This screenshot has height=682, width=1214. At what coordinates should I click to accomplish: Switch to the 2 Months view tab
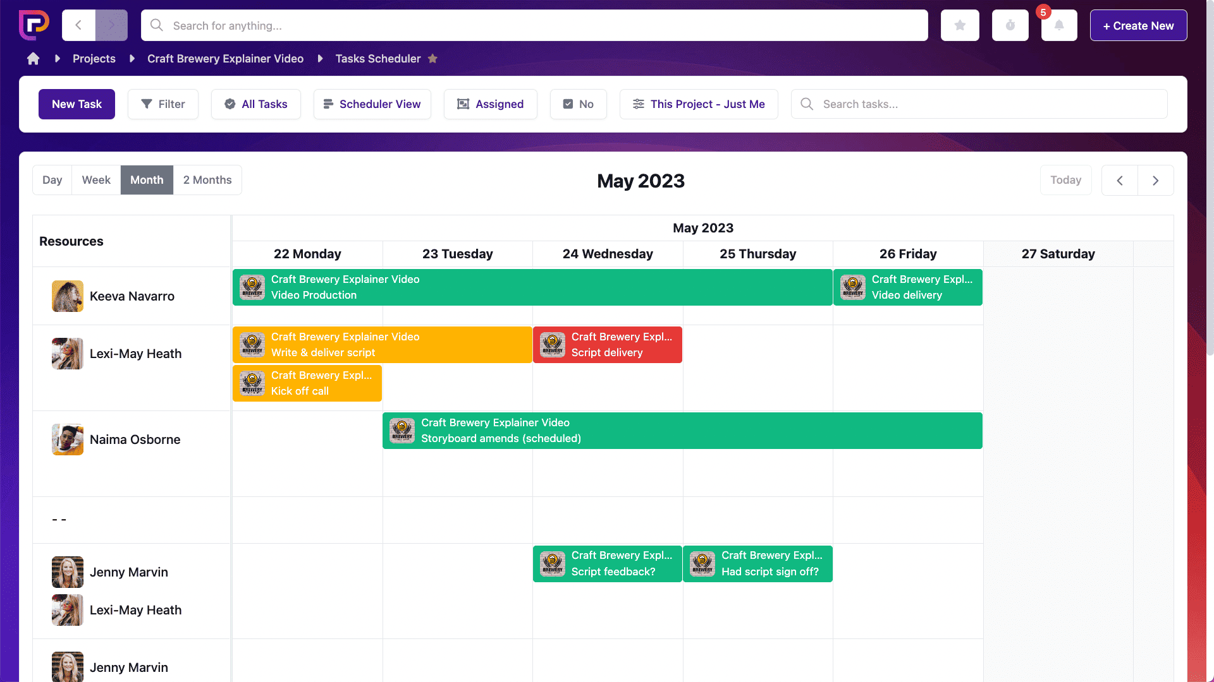click(207, 180)
